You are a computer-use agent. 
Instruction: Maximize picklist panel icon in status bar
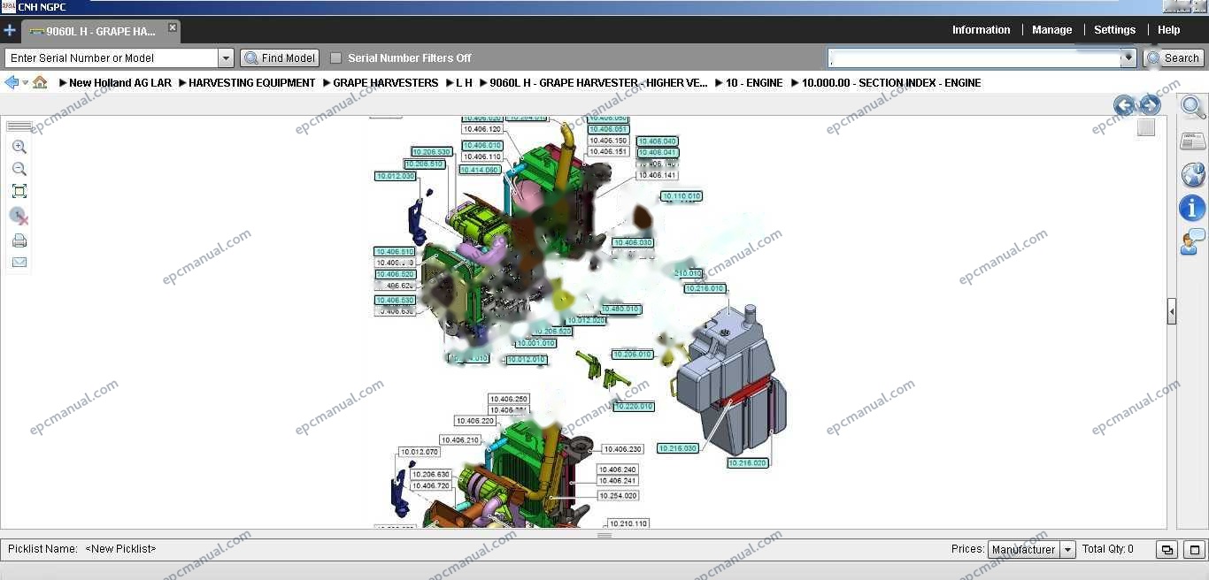coord(1194,549)
